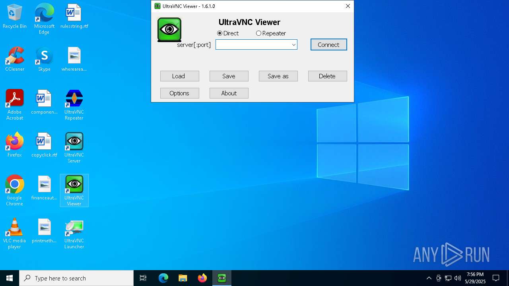Select the Adobe Acrobat desktop shortcut

(15, 105)
